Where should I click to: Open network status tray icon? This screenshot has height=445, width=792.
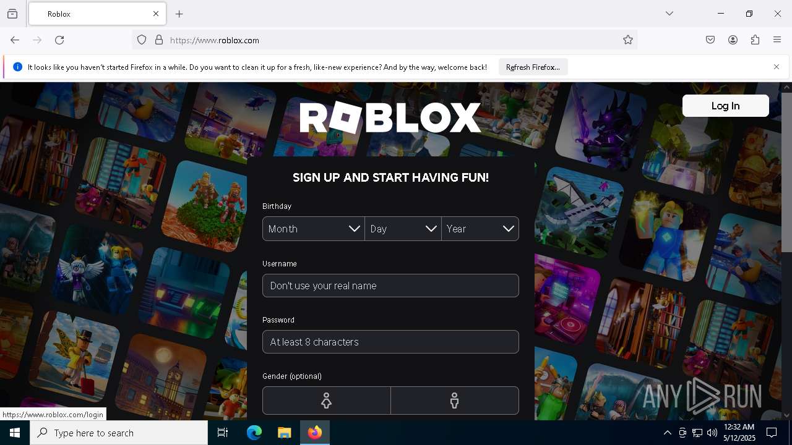(697, 433)
